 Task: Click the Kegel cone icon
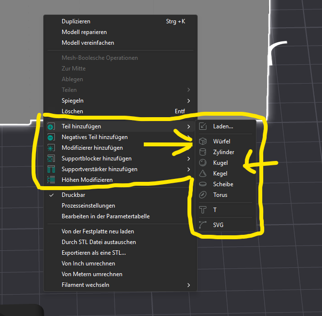[203, 174]
